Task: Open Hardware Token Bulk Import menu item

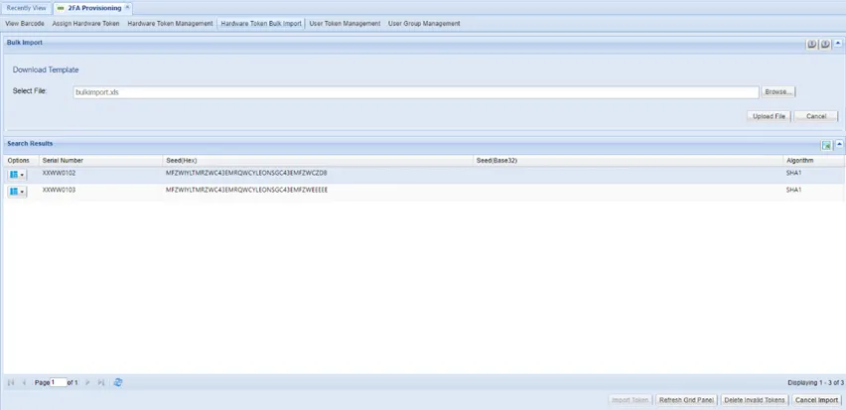Action: coord(261,24)
